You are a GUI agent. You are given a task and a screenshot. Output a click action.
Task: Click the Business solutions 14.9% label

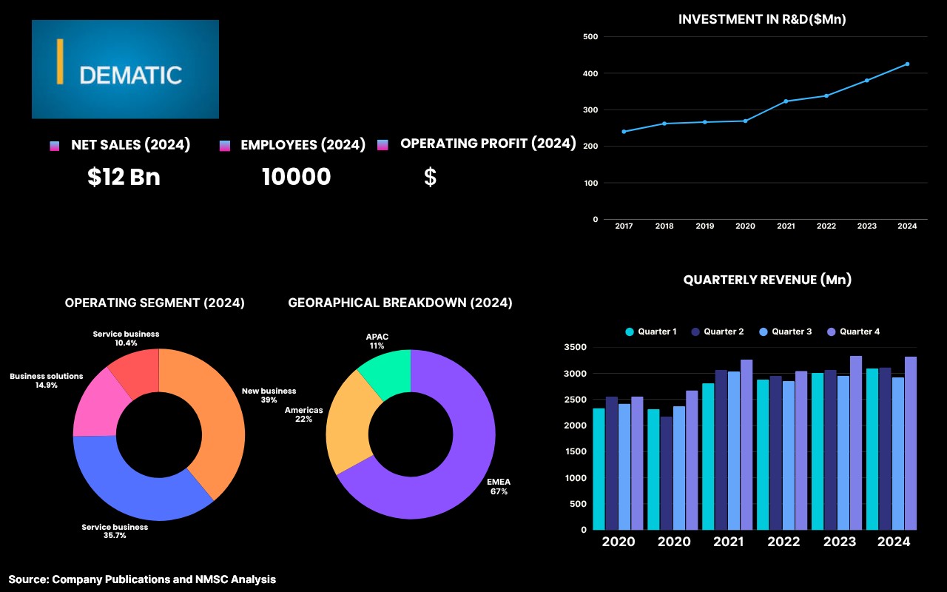46,380
